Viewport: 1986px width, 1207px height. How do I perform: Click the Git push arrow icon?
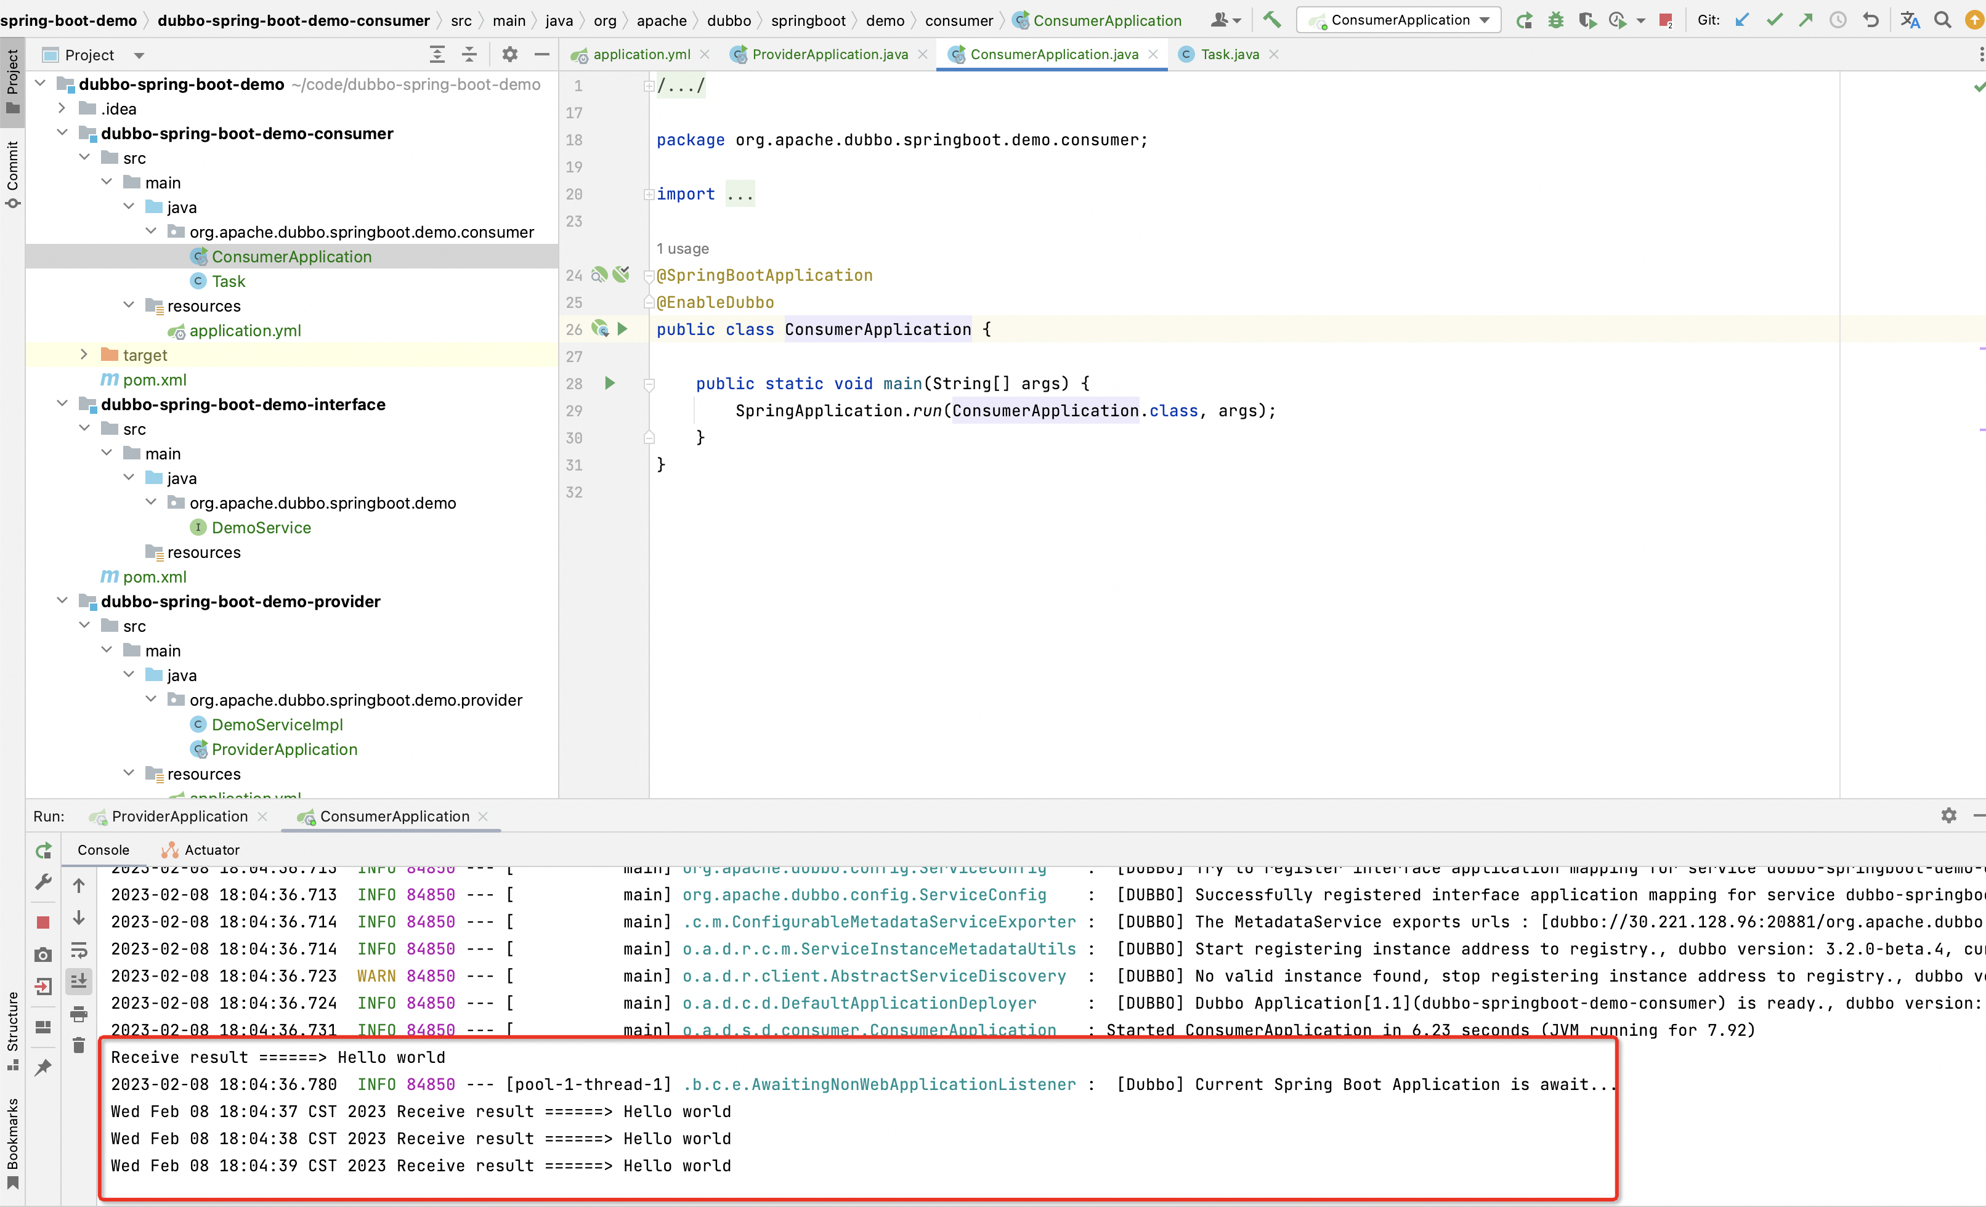[x=1806, y=20]
